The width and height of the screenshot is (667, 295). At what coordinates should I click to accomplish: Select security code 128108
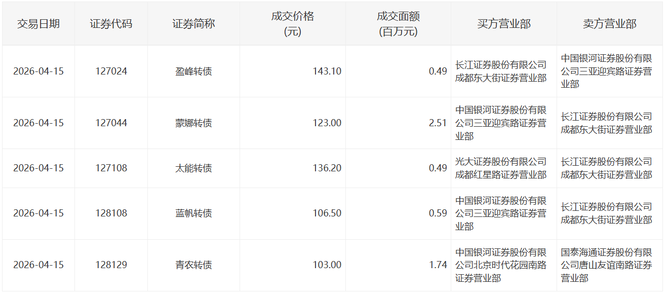point(111,213)
